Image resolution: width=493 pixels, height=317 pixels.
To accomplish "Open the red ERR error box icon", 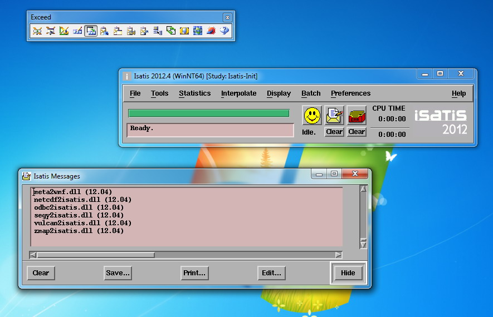I will [357, 115].
